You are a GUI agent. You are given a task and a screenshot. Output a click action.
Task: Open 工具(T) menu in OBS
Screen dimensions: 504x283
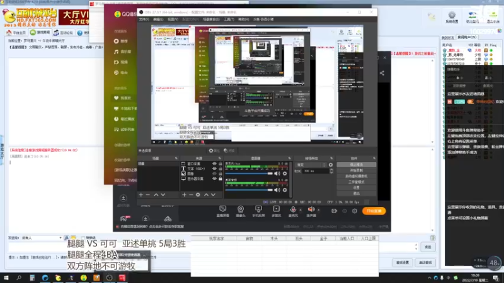[x=229, y=19]
